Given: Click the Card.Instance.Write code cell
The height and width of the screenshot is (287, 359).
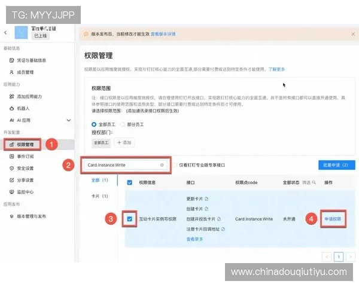Looking at the screenshot, I should tap(254, 219).
